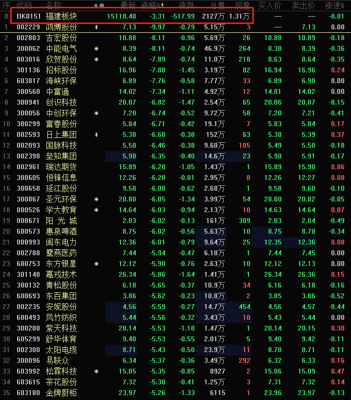Click the asterisk mark on 中创环保 row

pos(96,113)
